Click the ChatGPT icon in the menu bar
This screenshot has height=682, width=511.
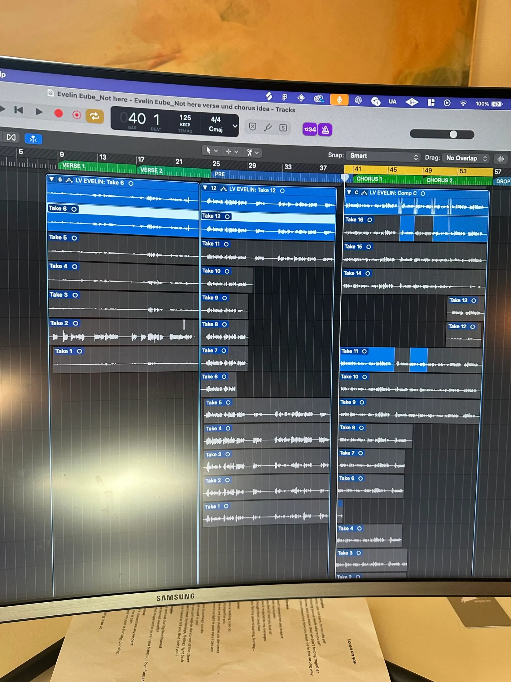point(358,100)
